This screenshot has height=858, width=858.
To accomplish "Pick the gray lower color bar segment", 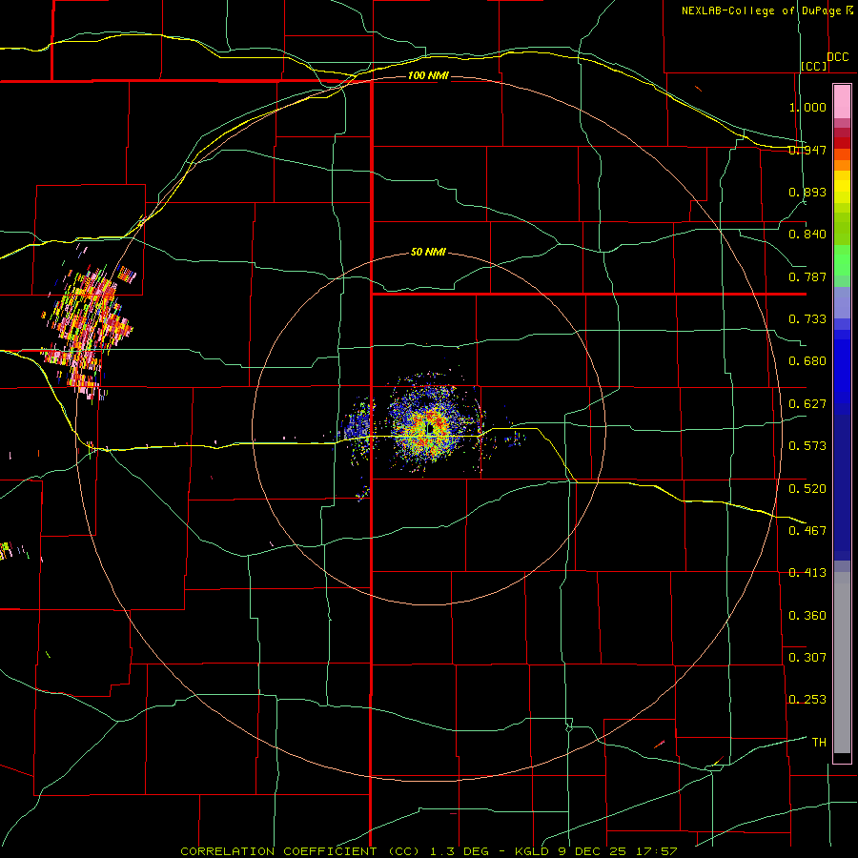I will 842,663.
